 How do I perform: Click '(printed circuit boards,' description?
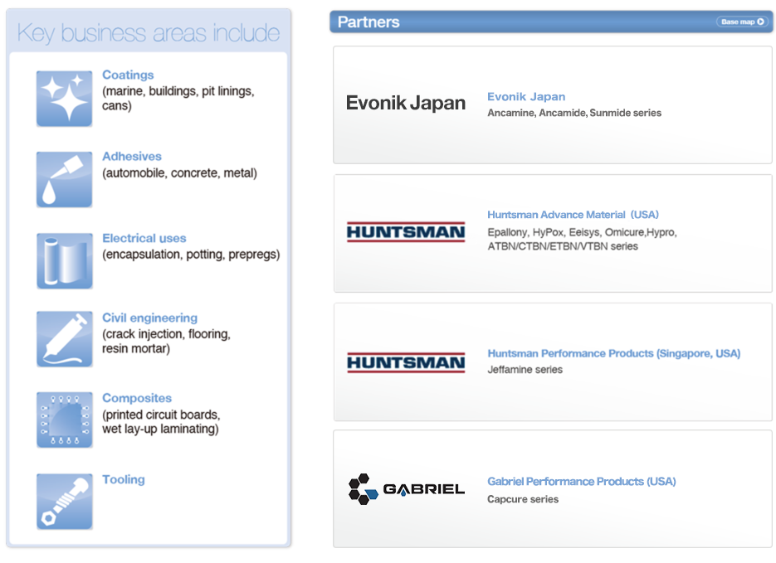coord(161,415)
